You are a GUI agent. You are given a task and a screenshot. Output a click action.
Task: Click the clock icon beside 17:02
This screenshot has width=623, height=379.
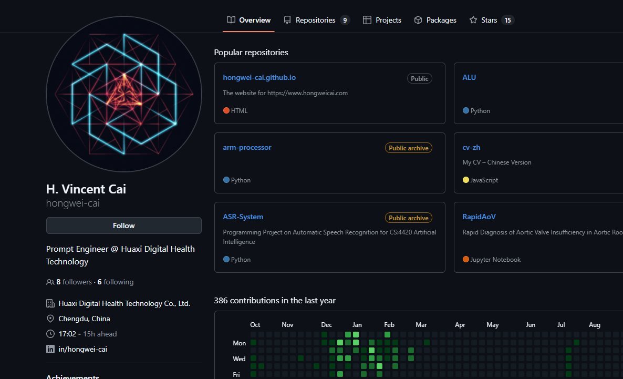click(50, 334)
